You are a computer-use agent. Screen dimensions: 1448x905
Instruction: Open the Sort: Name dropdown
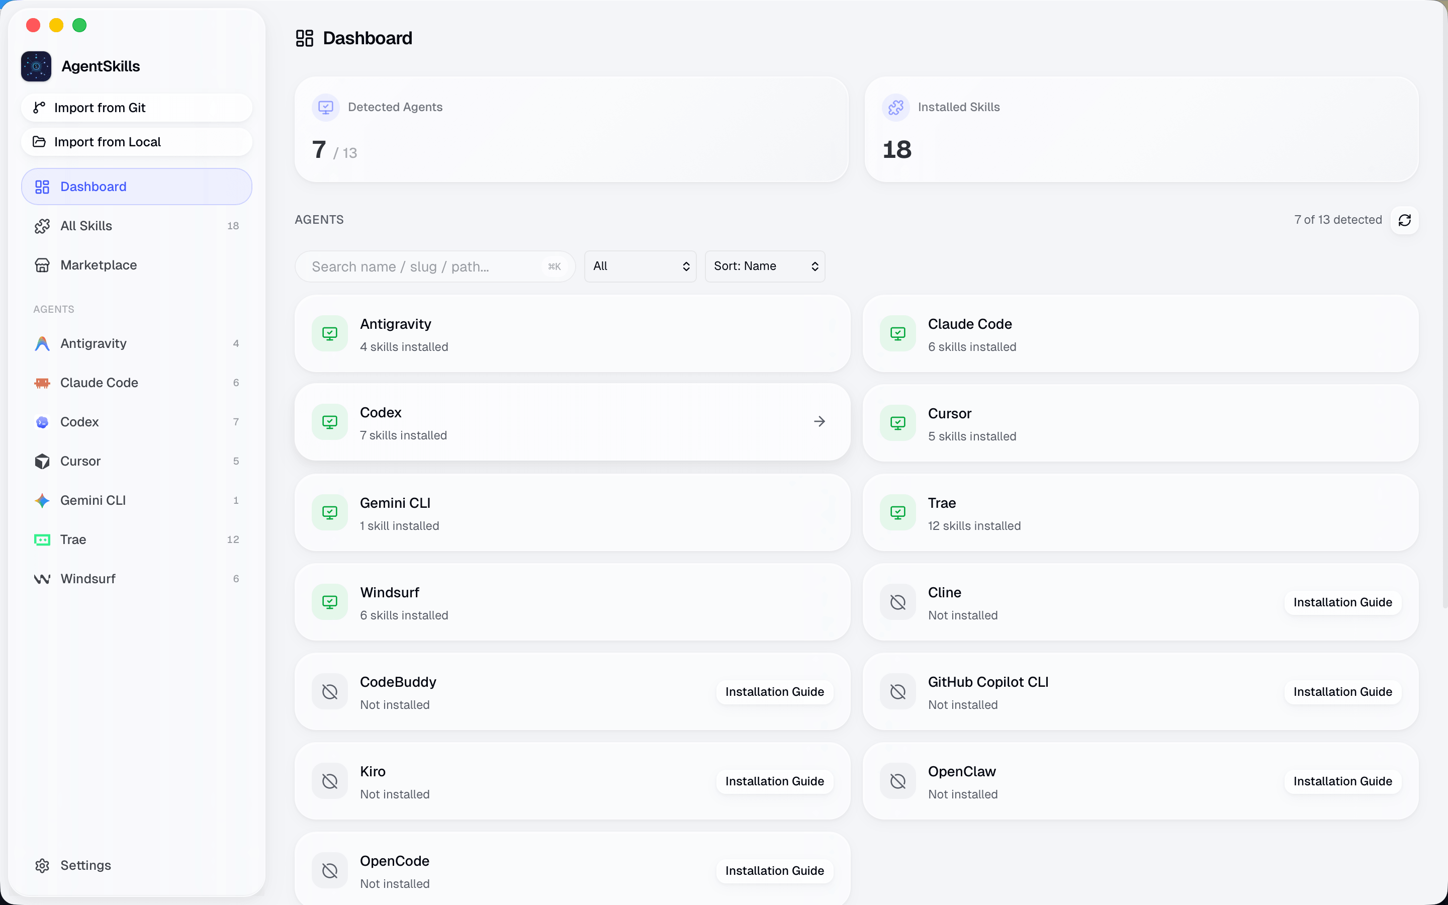[765, 266]
